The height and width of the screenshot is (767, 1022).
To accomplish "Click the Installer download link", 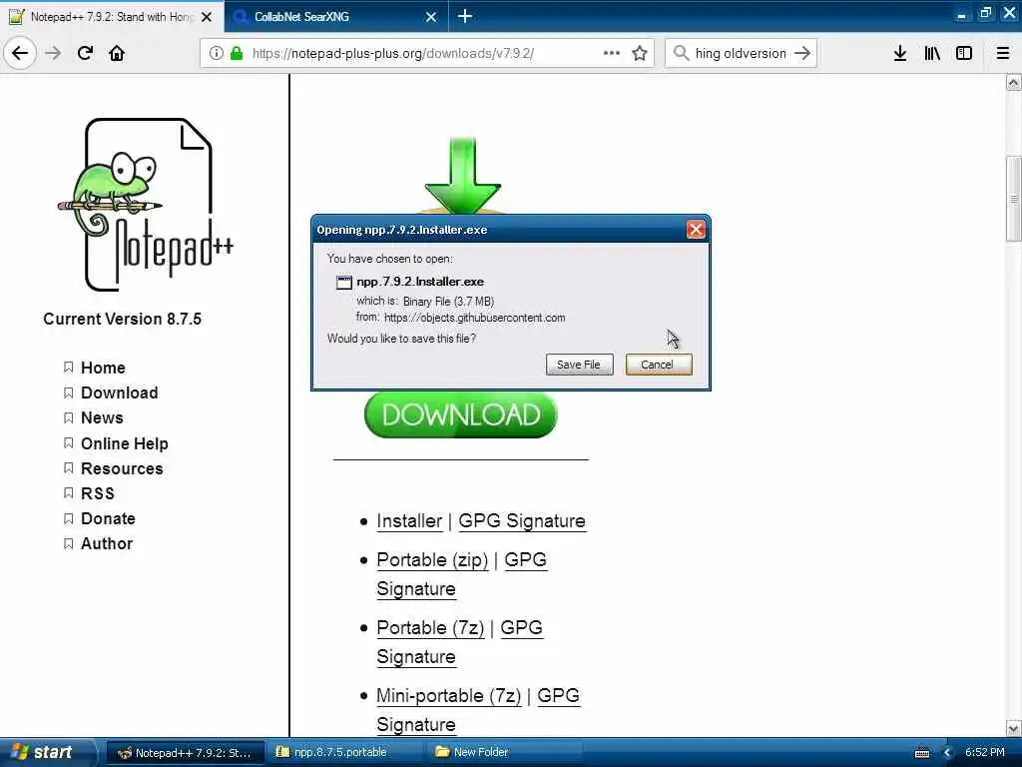I will [409, 521].
